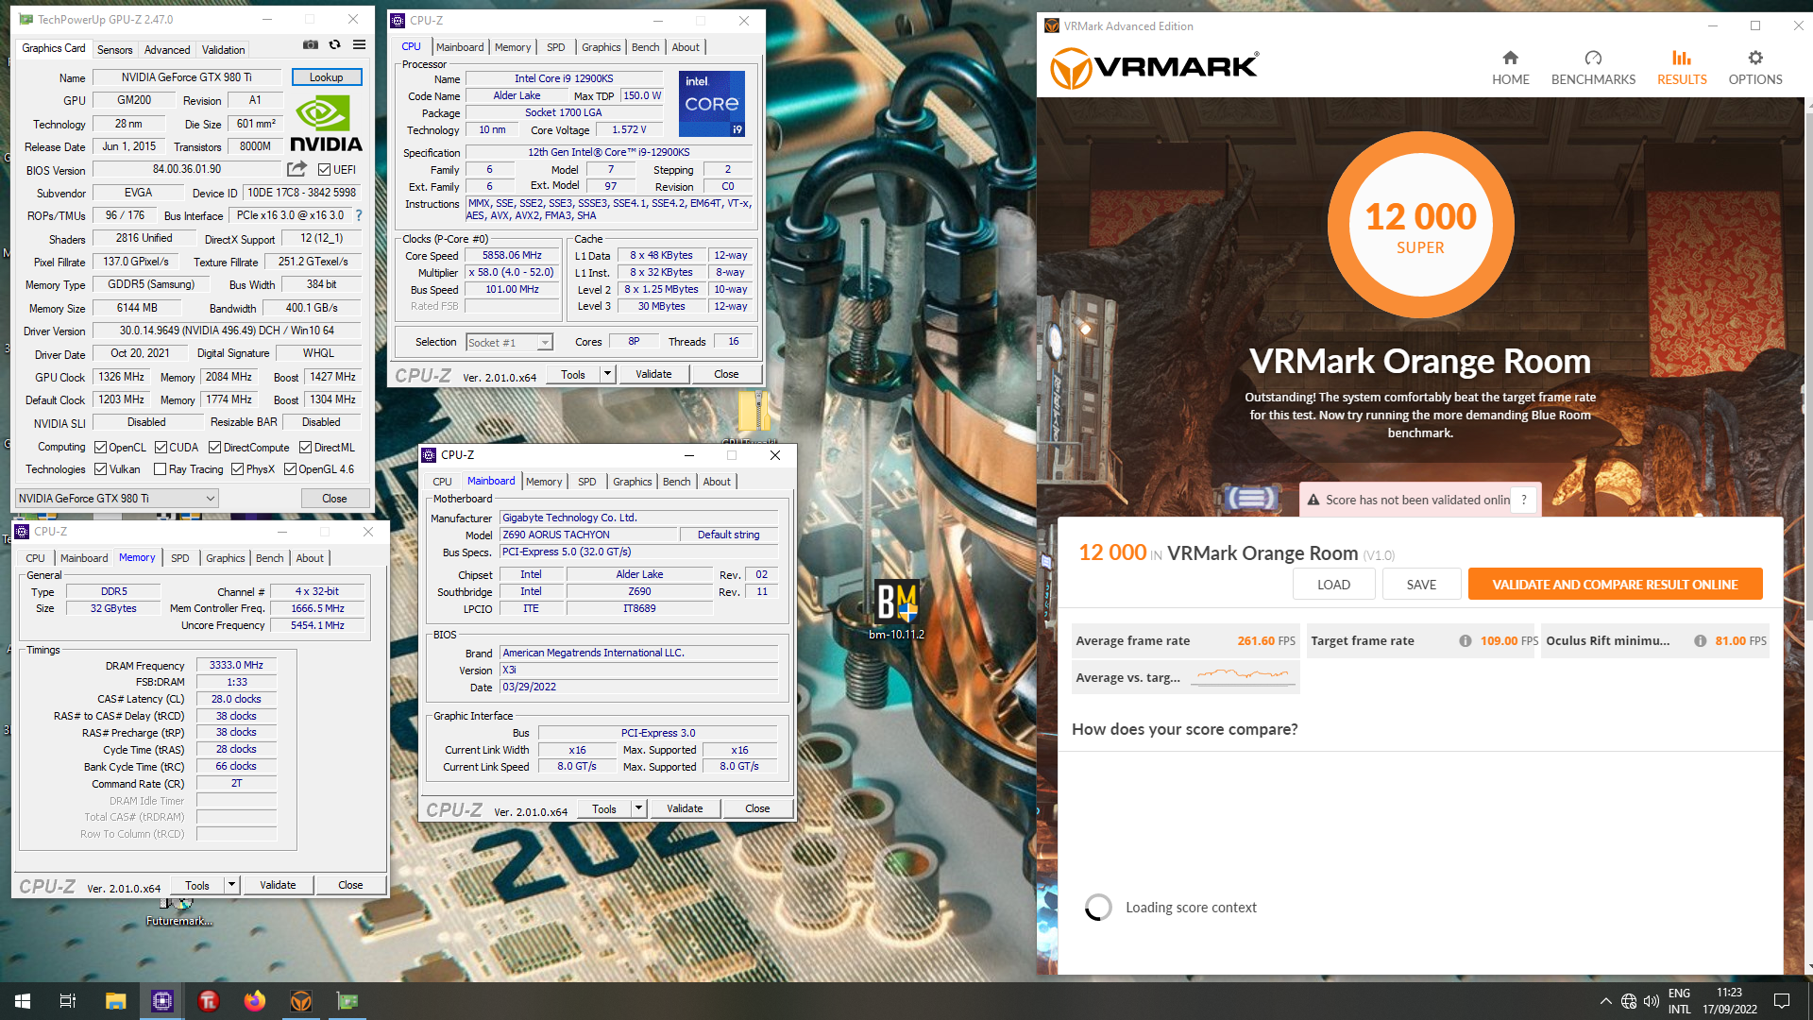Screen dimensions: 1813x1020
Task: Toggle UEFI checkbox in GPU-Z
Action: click(x=324, y=170)
